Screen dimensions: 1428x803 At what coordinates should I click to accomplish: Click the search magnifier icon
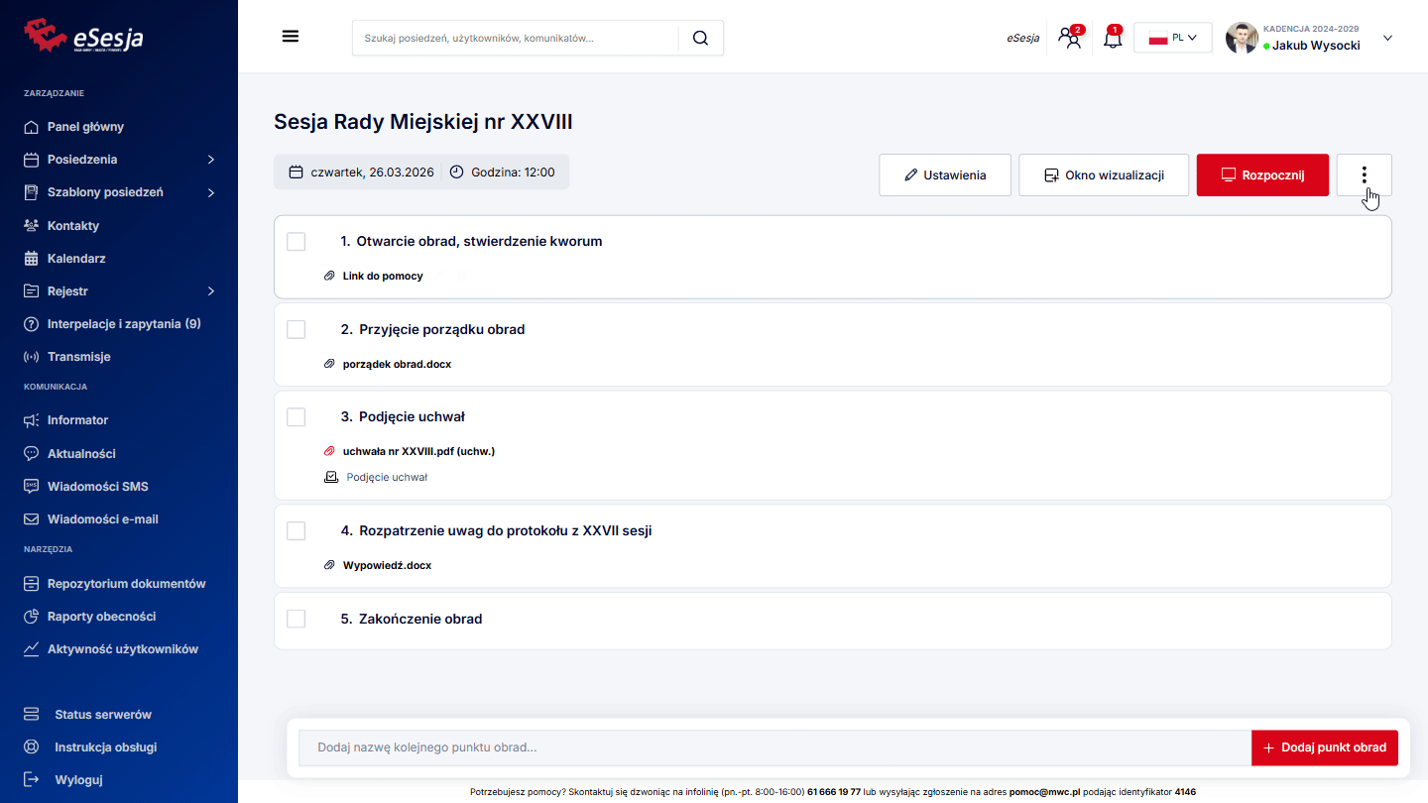700,38
